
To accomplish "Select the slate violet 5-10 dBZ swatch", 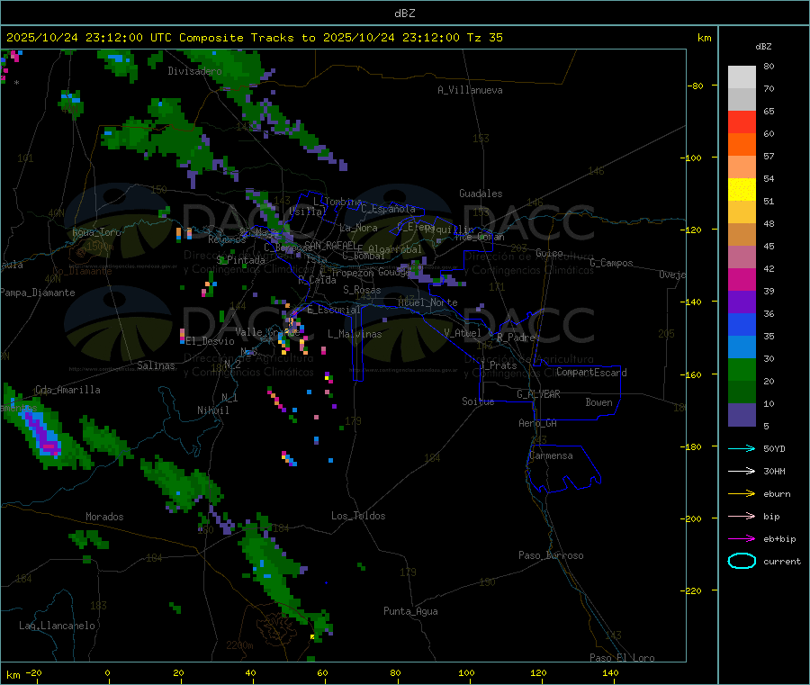I will click(x=742, y=415).
